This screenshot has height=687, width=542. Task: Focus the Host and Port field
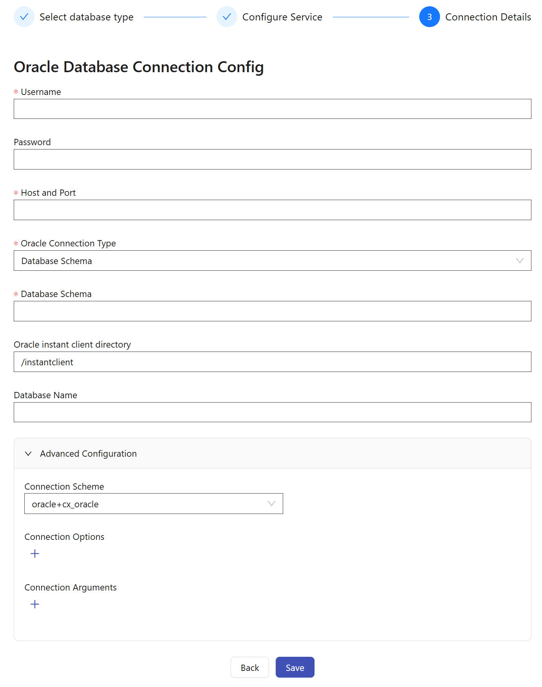point(272,210)
